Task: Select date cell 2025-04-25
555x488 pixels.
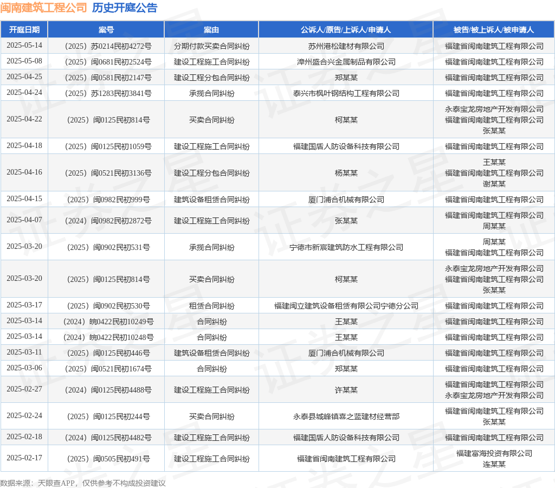Action: (x=24, y=76)
